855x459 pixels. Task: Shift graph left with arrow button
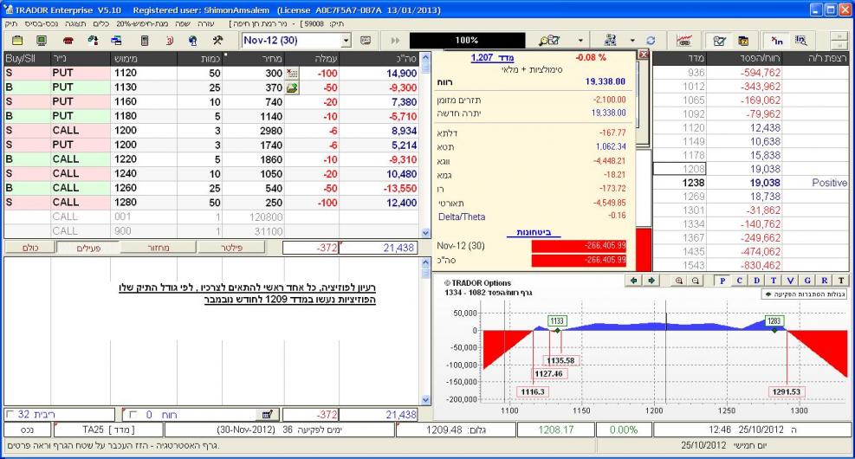(x=632, y=281)
